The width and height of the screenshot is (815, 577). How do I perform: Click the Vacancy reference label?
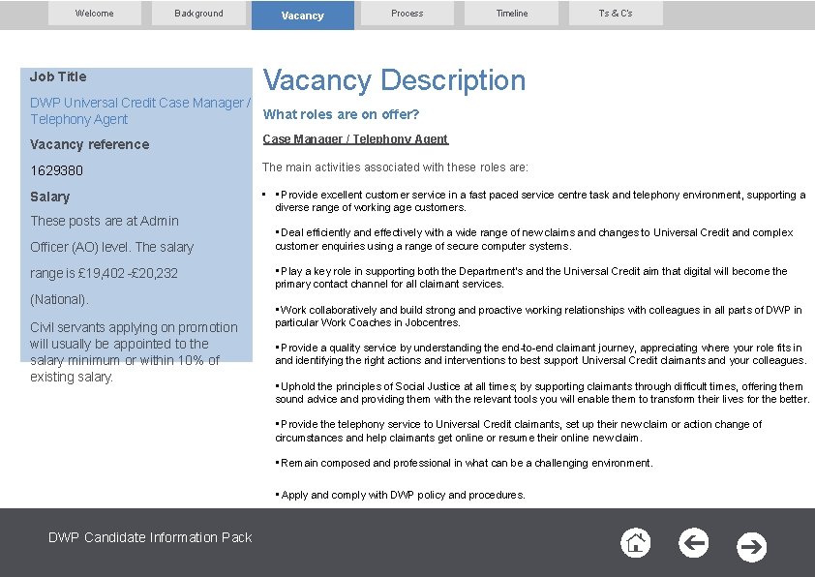(x=89, y=144)
